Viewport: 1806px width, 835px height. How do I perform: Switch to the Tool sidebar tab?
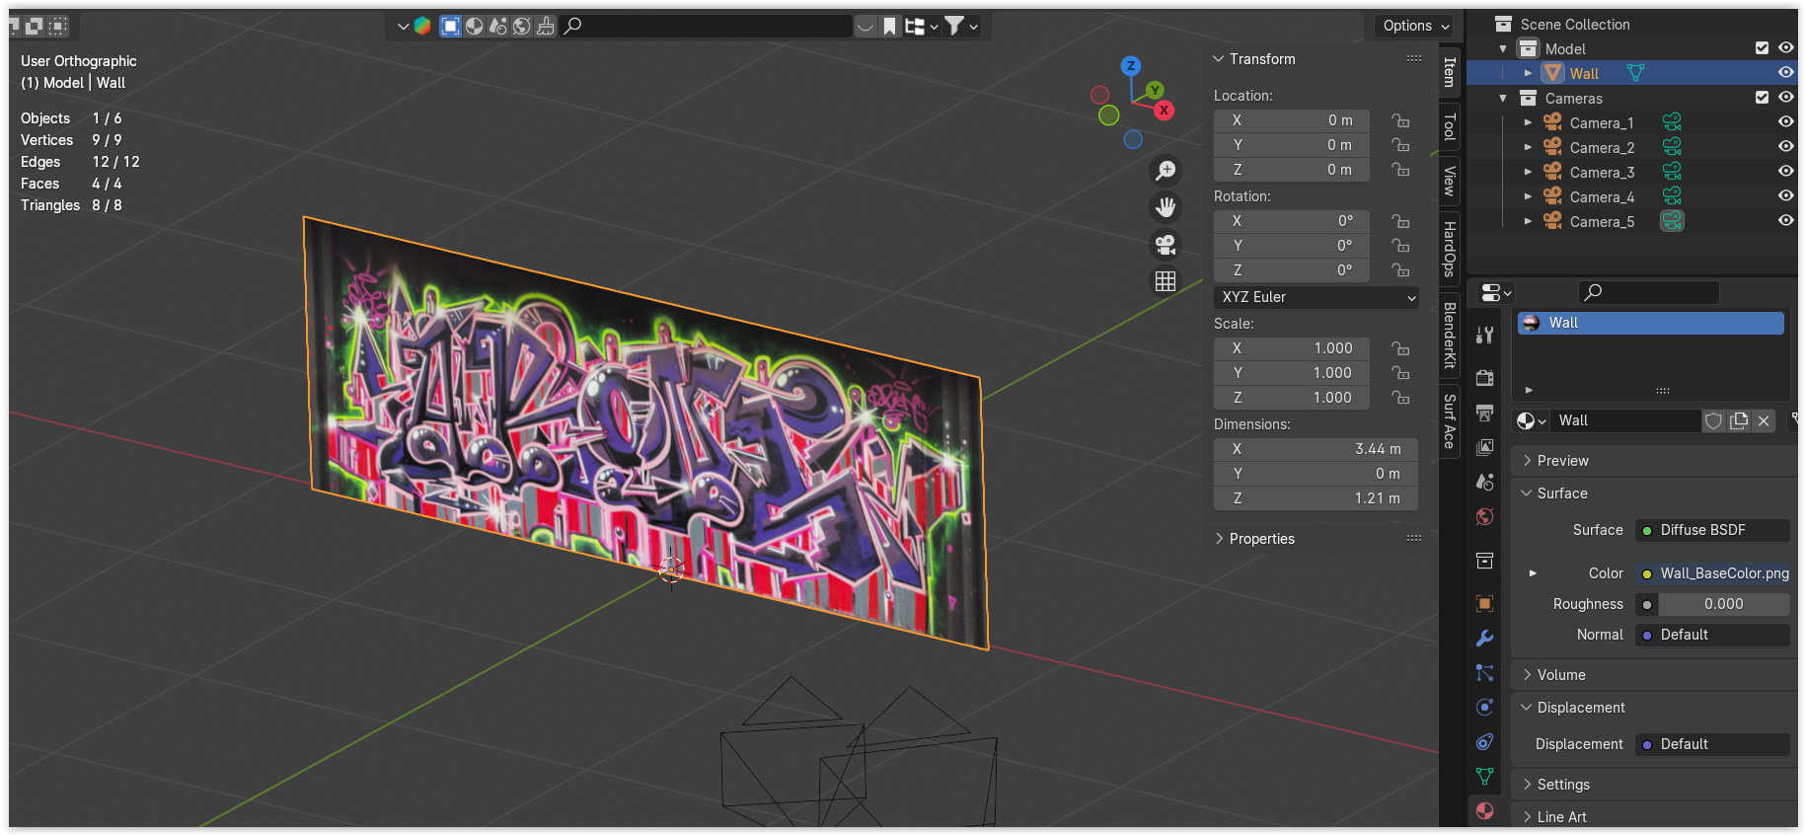click(x=1449, y=126)
